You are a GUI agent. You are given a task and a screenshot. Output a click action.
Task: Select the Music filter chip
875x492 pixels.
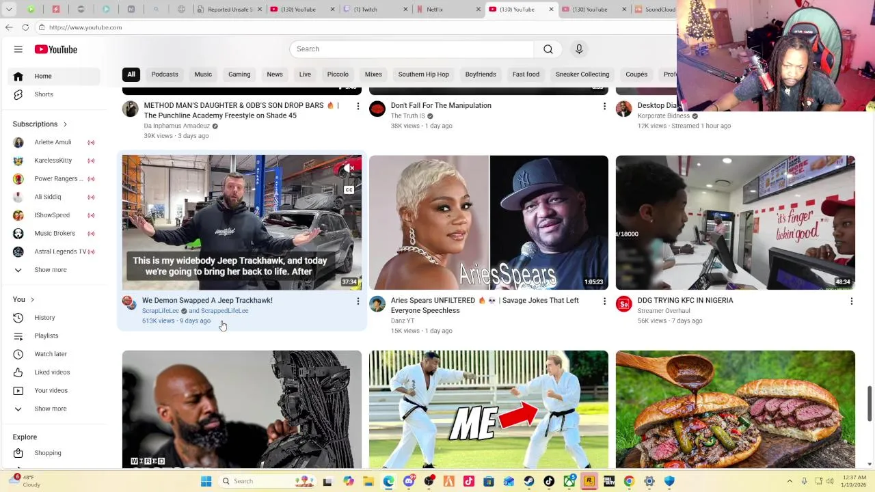click(203, 74)
